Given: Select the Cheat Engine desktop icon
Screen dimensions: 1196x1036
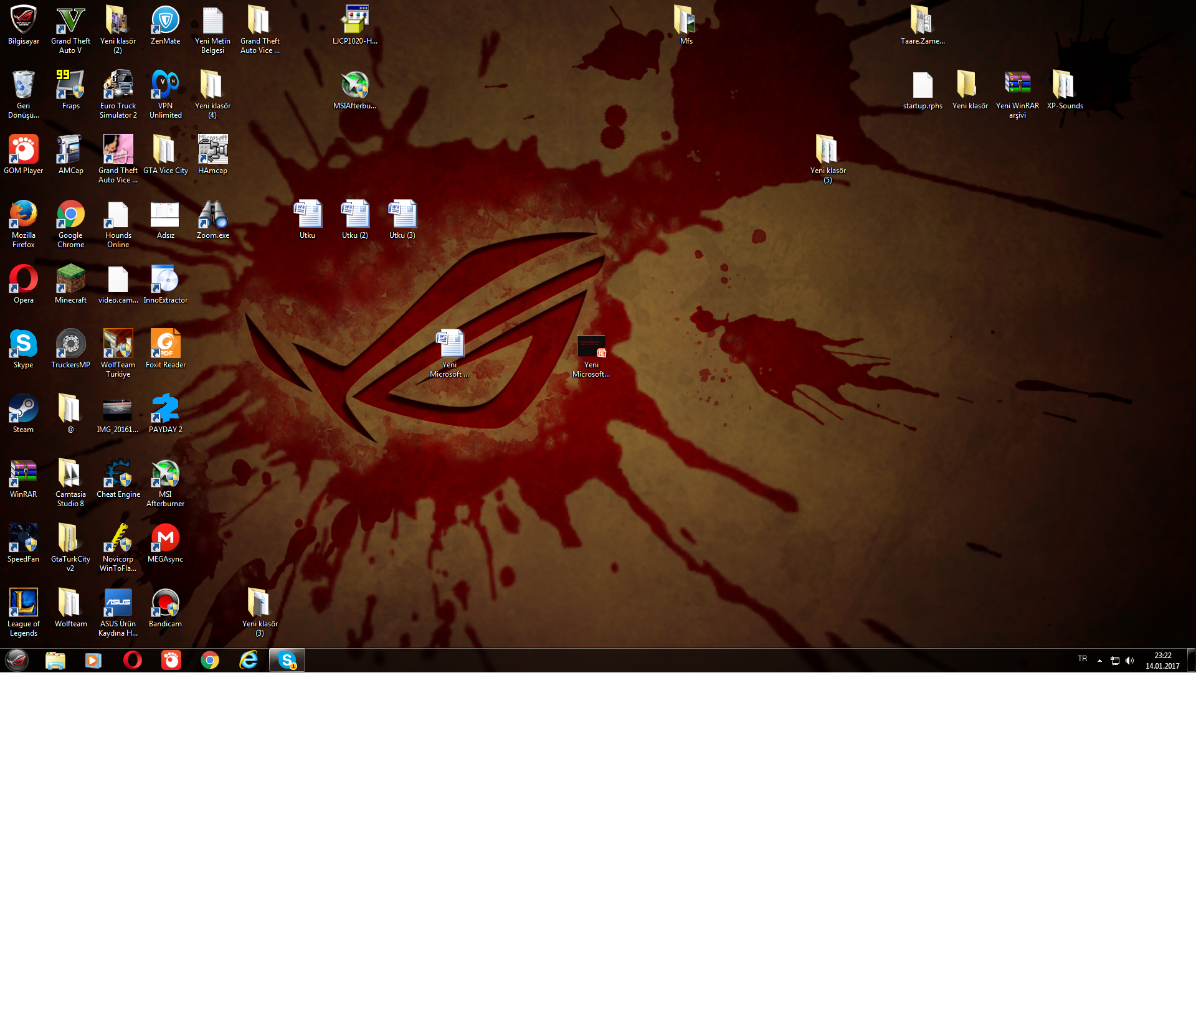Looking at the screenshot, I should coord(118,474).
